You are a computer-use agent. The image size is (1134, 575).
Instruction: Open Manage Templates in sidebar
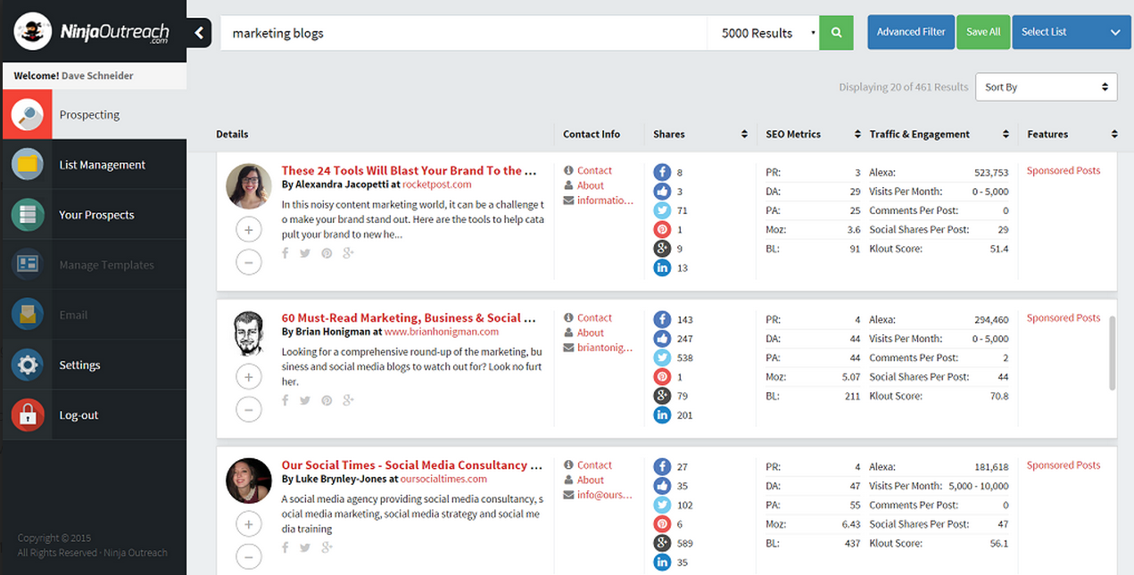pos(94,265)
